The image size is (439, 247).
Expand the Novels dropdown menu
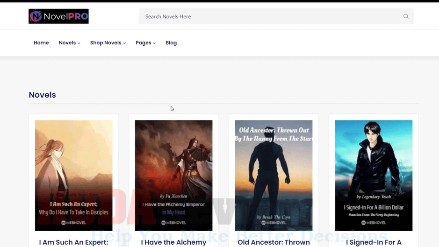click(70, 43)
